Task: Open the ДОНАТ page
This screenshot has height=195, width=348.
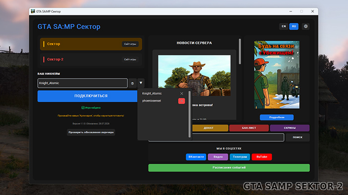Action: (210, 128)
